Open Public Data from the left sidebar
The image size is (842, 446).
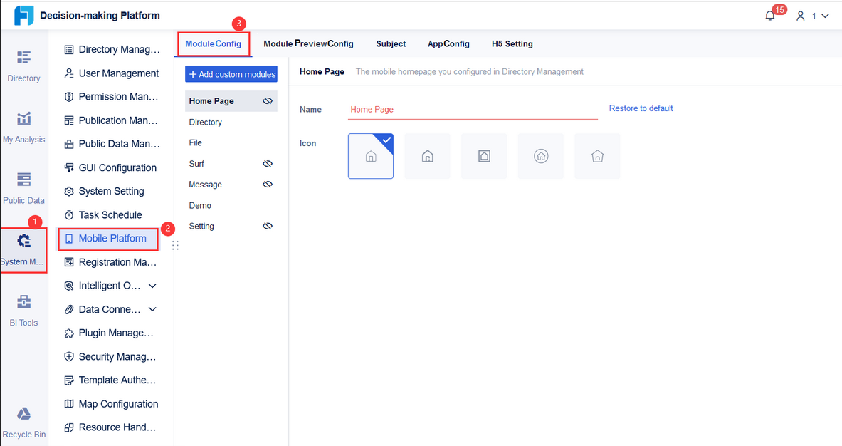pyautogui.click(x=23, y=186)
